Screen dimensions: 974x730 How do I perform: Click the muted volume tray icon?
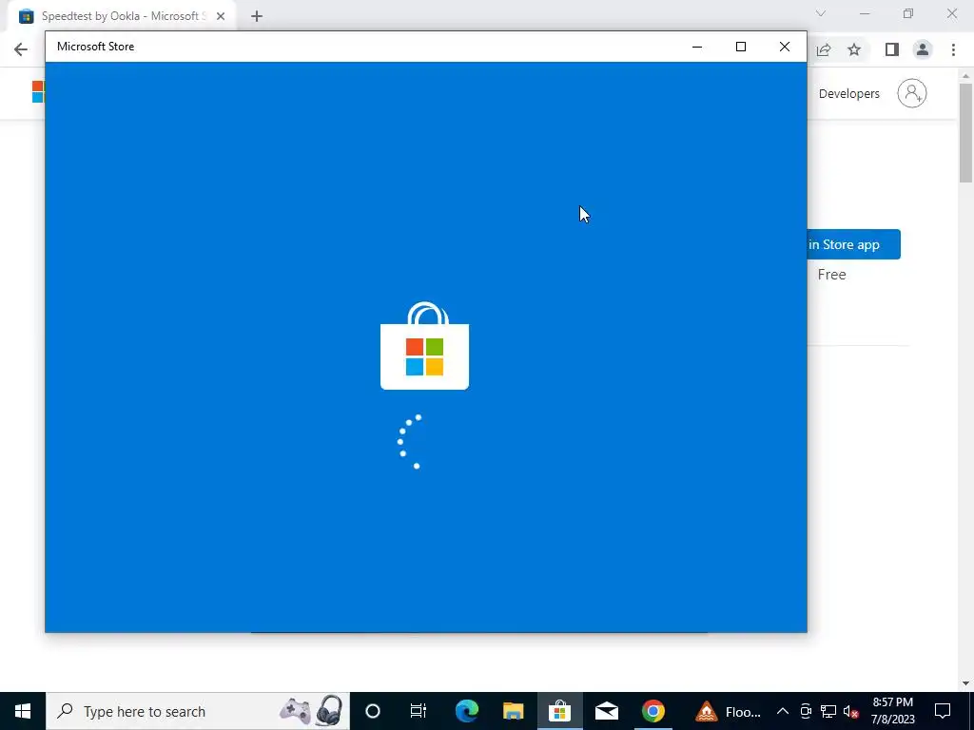click(x=850, y=711)
